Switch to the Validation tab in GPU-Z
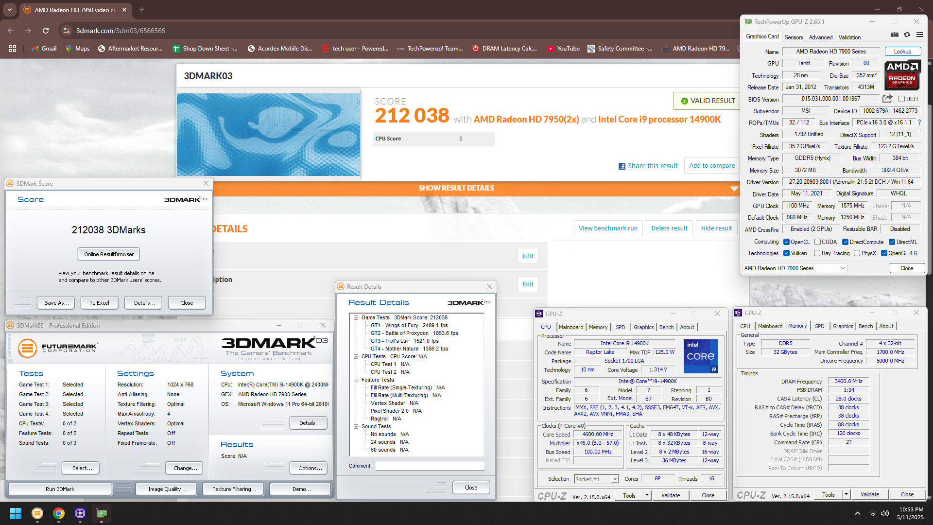Screen dimensions: 933x525 (849, 37)
